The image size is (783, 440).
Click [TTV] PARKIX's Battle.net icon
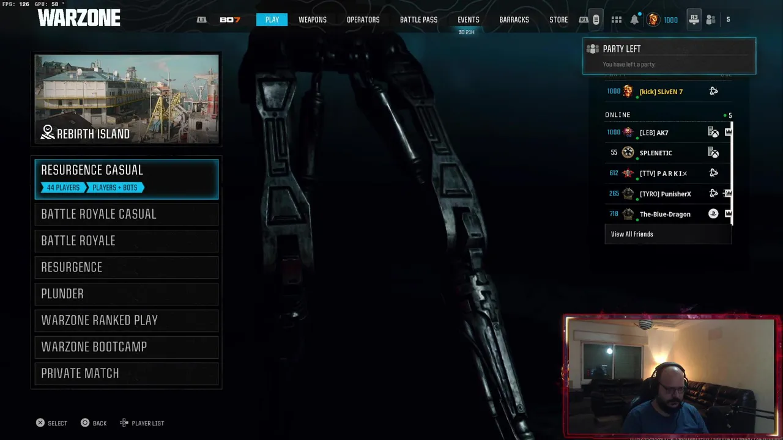[713, 173]
